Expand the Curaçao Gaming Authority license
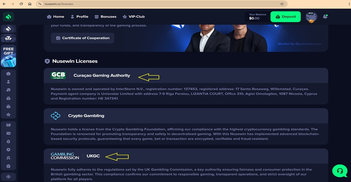Image resolution: width=351 pixels, height=182 pixels. click(186, 75)
